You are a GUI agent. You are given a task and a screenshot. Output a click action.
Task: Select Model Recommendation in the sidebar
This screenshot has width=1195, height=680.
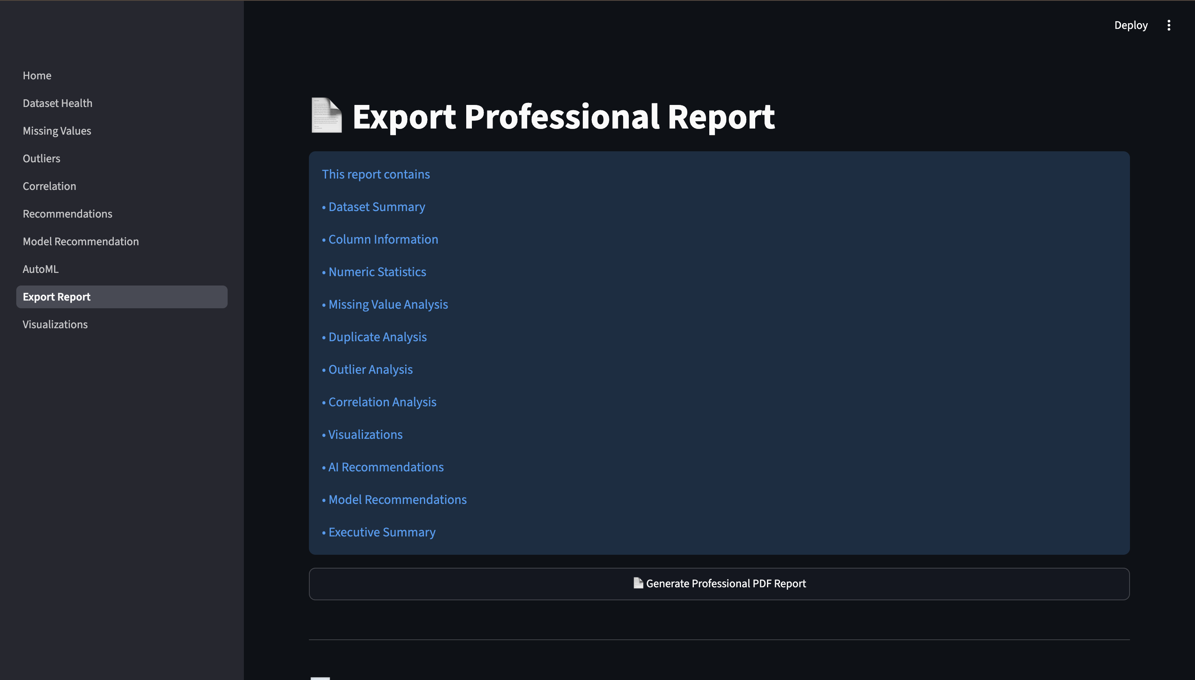click(122, 242)
